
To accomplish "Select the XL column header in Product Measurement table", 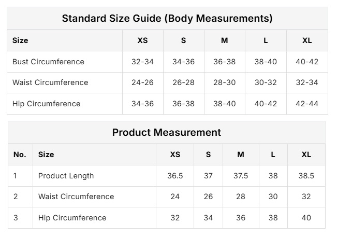I will click(x=306, y=155).
